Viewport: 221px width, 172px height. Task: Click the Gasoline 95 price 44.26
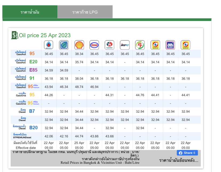pos(49,95)
